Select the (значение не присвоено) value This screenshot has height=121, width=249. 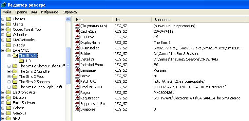[174, 26]
